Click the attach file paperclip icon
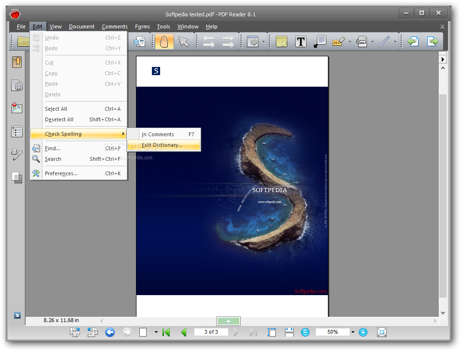Image resolution: width=461 pixels, height=351 pixels. [x=362, y=42]
